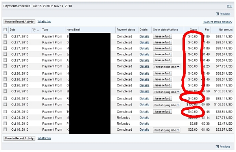Image resolution: width=236 pixels, height=152 pixels.
Task: Go to the Previous page via the top link
Action: coord(225,14)
